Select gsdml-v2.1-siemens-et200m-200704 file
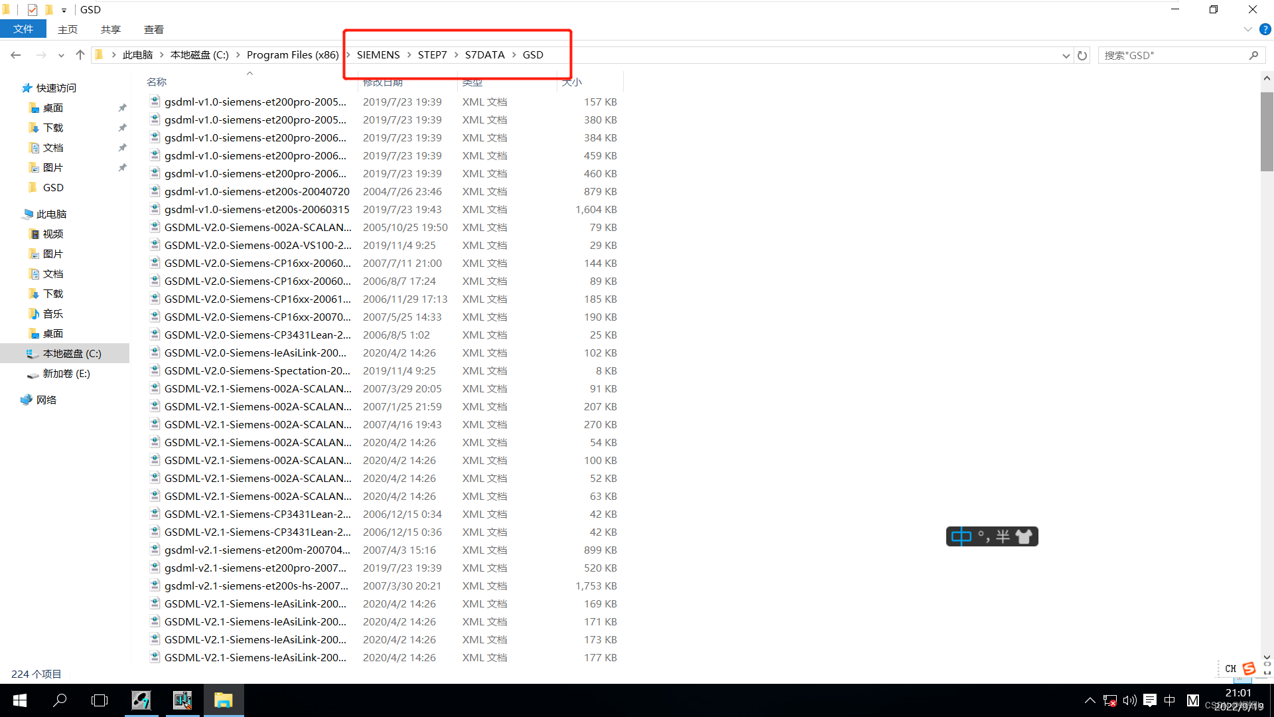Image resolution: width=1274 pixels, height=717 pixels. [257, 550]
